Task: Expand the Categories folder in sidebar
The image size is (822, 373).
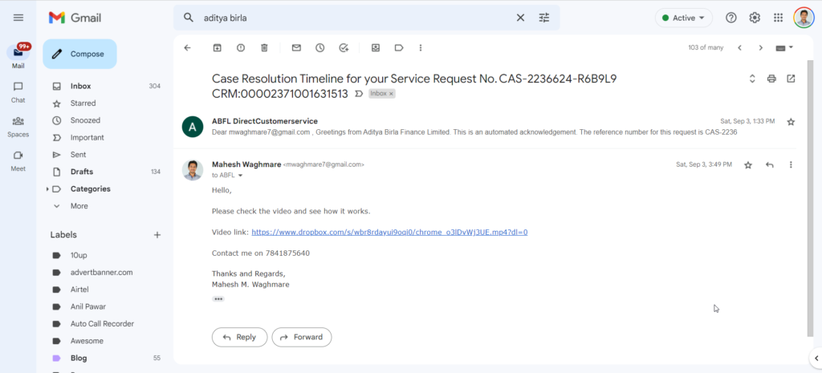Action: point(47,189)
